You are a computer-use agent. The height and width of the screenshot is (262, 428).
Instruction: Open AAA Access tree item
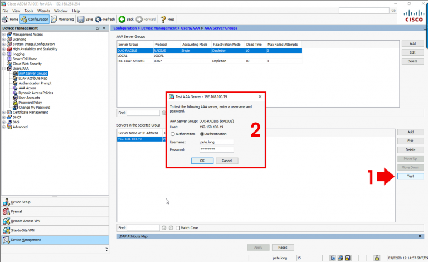click(x=27, y=88)
